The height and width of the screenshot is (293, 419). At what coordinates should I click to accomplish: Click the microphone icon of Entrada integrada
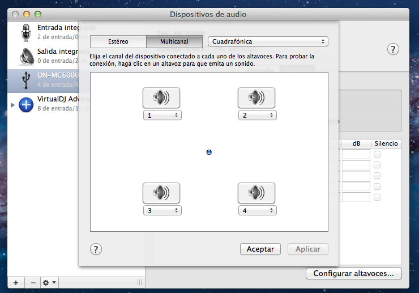26,32
